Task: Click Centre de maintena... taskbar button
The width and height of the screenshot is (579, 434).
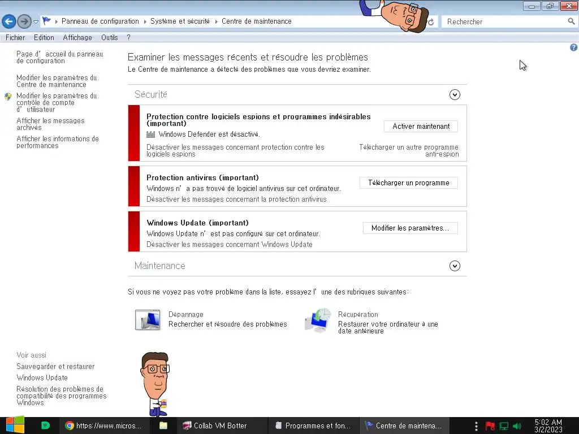Action: pos(404,426)
